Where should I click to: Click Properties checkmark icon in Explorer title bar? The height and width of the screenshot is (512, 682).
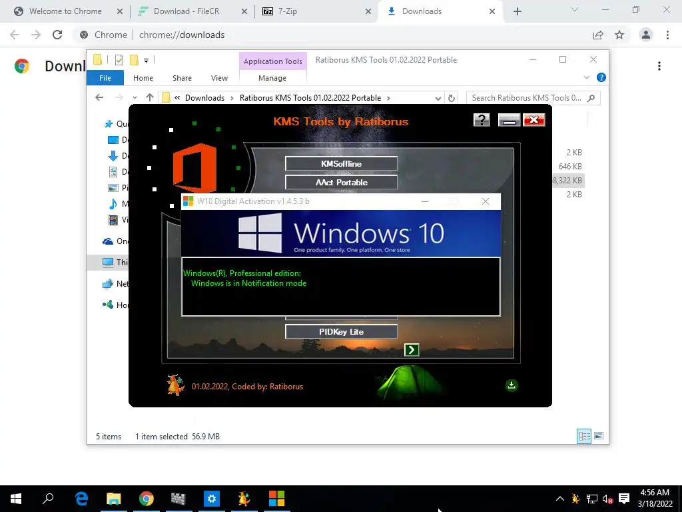coord(119,60)
